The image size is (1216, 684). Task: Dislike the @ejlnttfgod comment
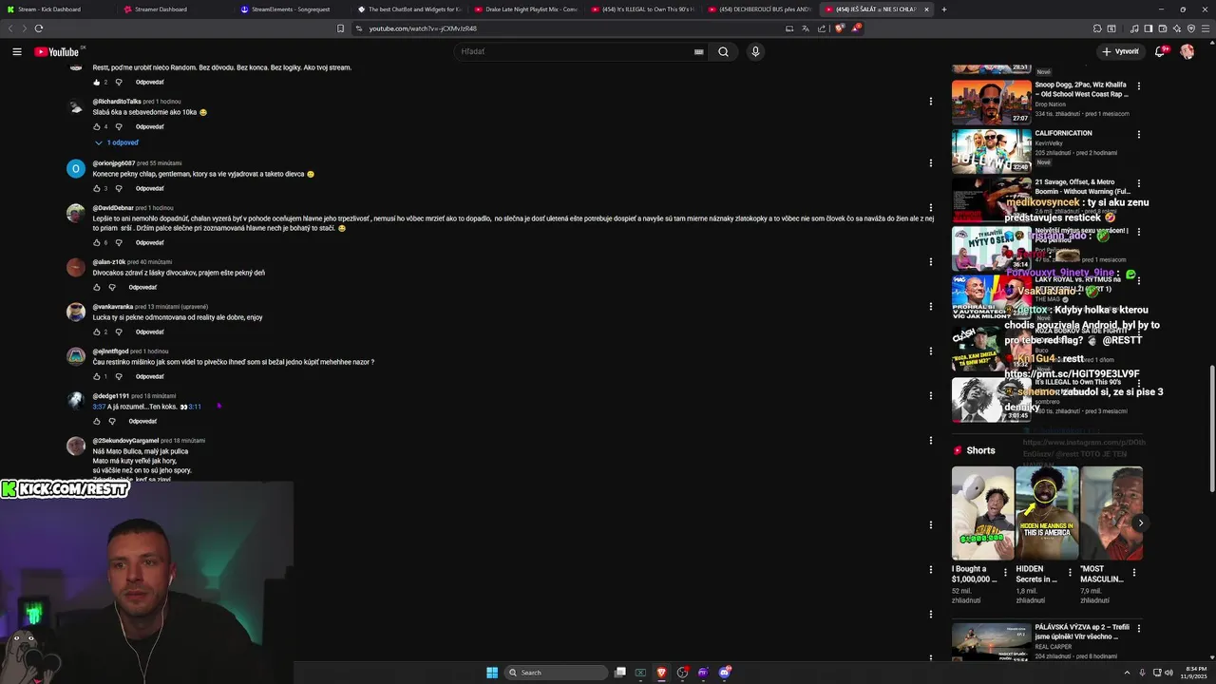[x=119, y=376]
